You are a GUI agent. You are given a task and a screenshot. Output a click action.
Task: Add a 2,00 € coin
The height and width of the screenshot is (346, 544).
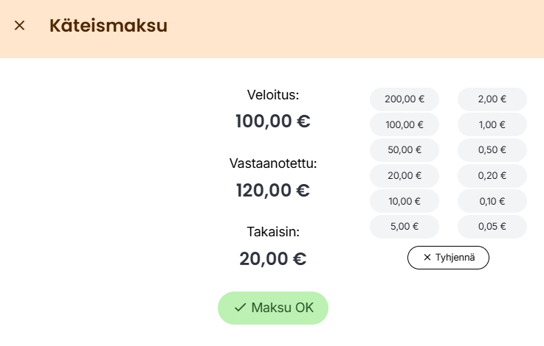[x=492, y=99]
